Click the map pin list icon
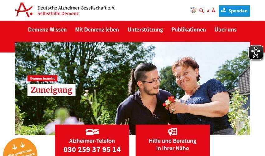Viewport: 265px width, 156px height. coord(172,132)
